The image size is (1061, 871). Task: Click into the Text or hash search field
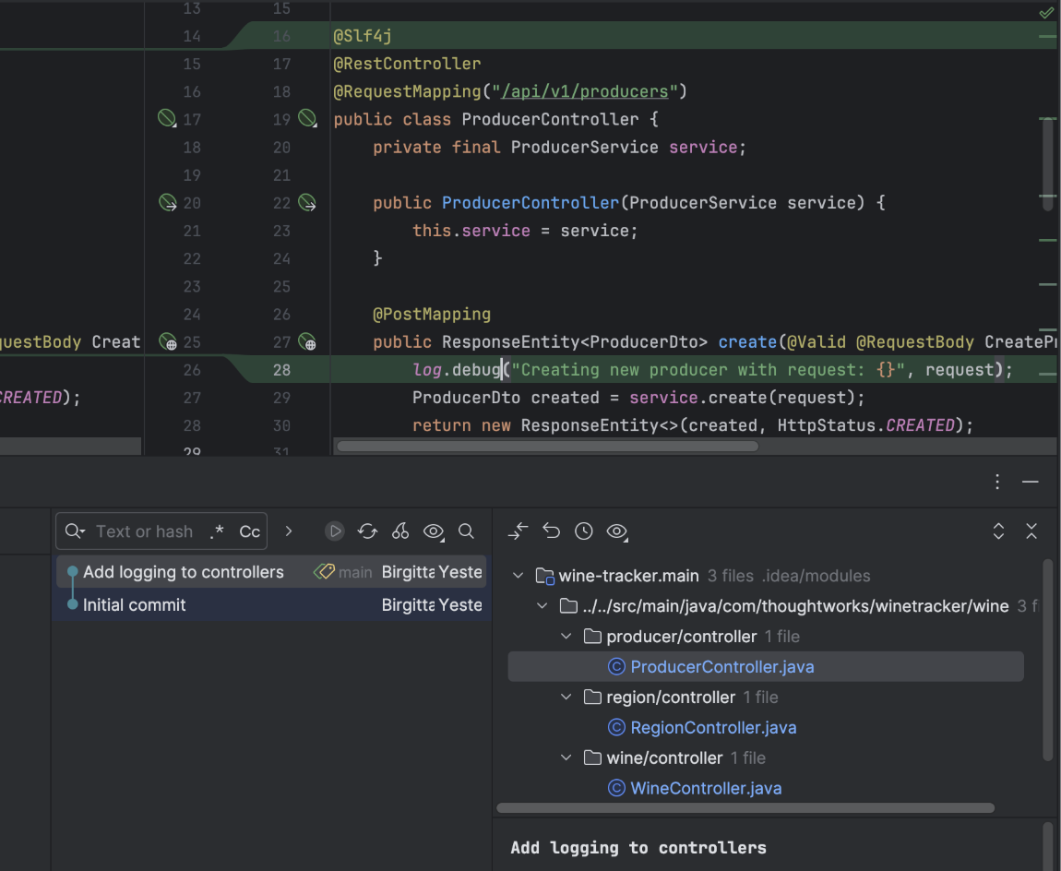click(x=148, y=531)
